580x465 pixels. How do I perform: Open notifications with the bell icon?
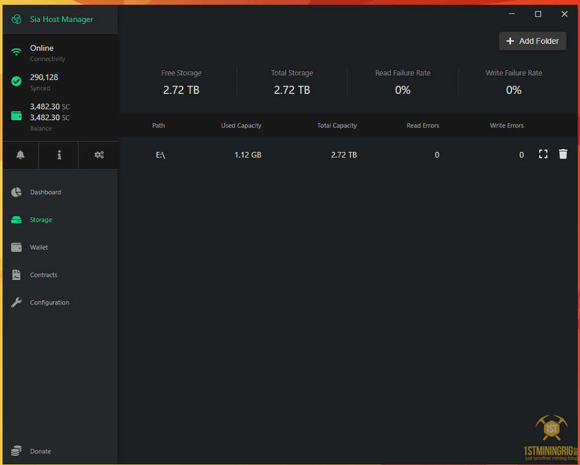tap(20, 155)
